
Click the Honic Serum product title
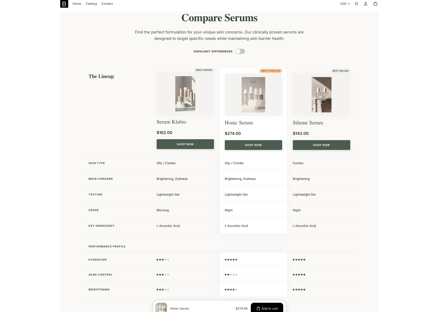click(239, 123)
